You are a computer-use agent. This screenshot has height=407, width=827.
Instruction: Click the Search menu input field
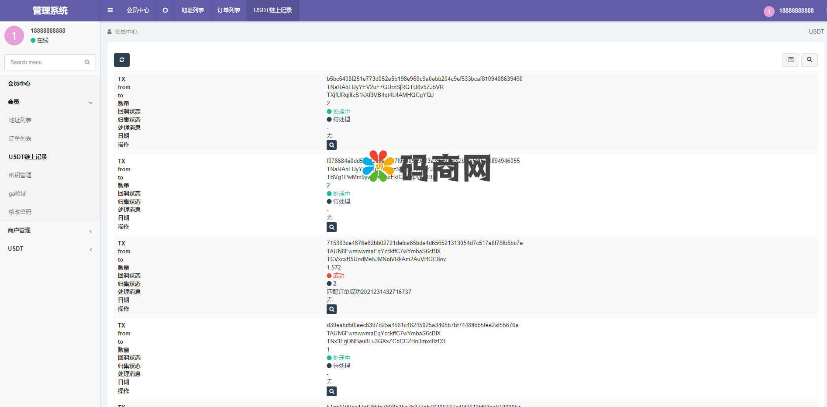tap(46, 62)
